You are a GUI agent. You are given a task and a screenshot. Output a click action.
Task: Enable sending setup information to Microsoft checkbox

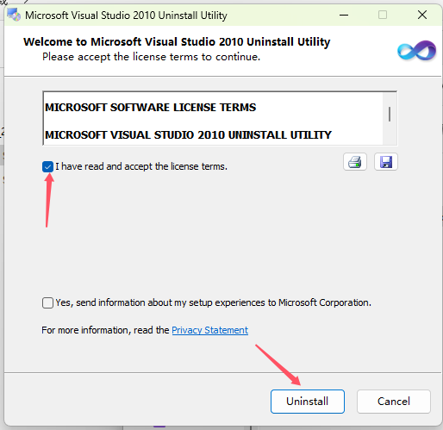coord(47,302)
